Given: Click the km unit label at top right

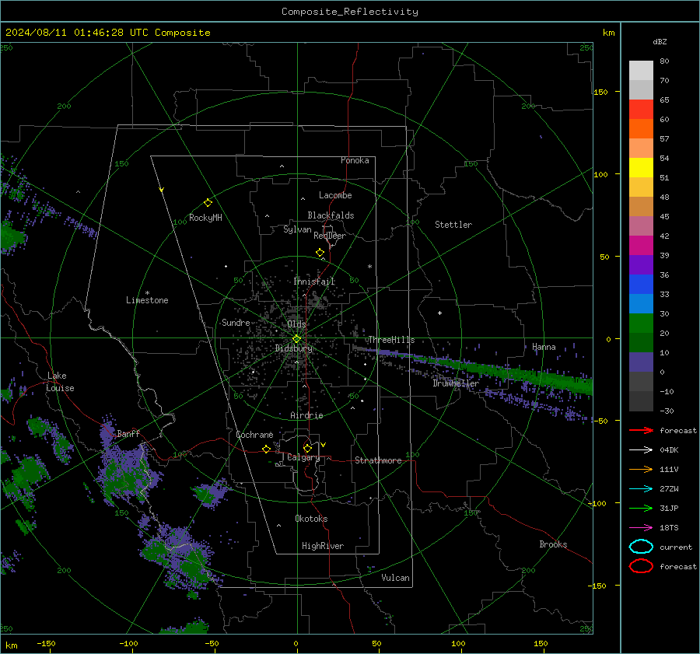Looking at the screenshot, I should 608,33.
